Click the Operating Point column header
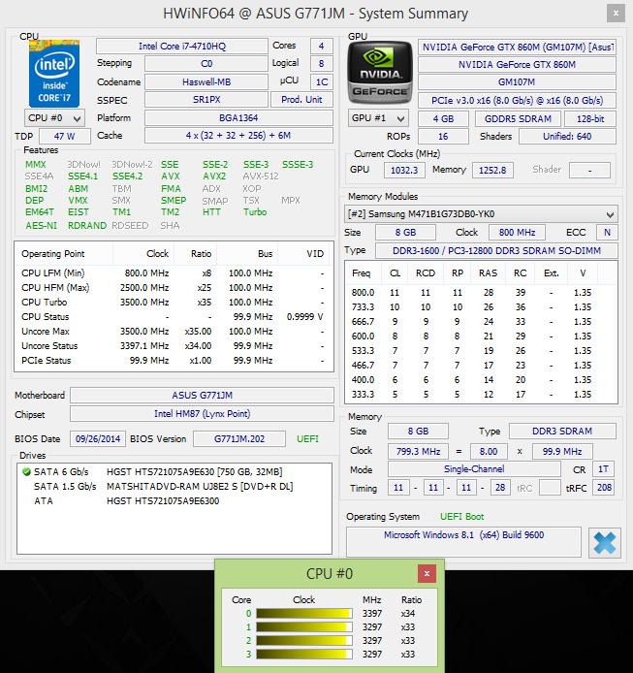Screen dimensions: 633x673 coord(64,254)
